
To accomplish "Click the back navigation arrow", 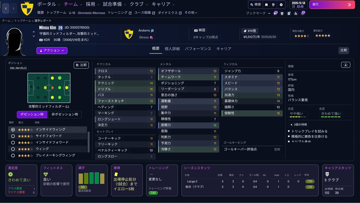I will pos(6,8).
